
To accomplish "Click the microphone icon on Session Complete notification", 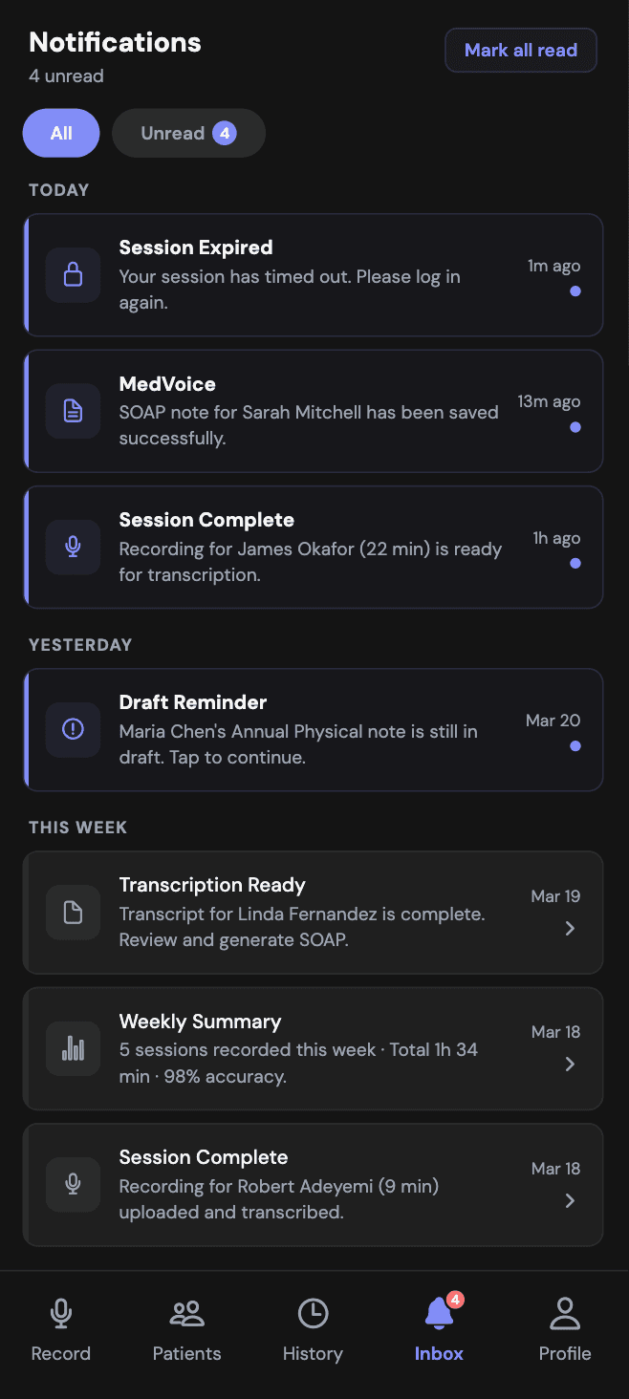I will tap(73, 547).
